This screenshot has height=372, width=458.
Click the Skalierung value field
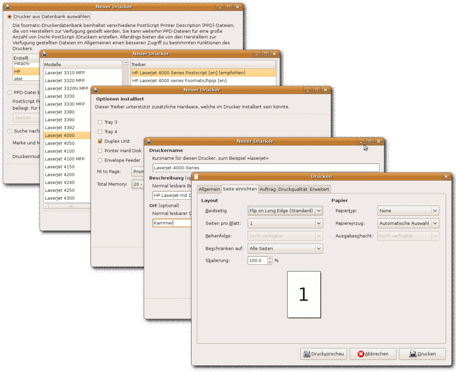point(258,260)
